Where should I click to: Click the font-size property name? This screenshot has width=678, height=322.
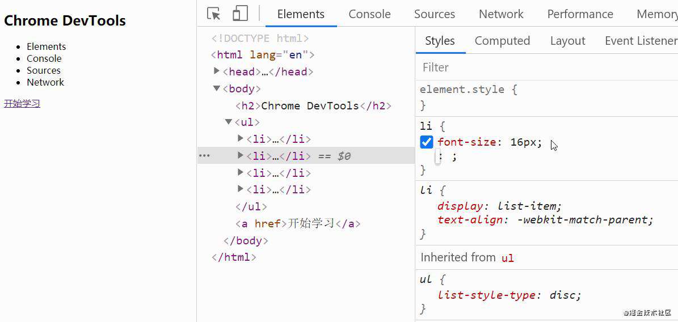pos(466,142)
